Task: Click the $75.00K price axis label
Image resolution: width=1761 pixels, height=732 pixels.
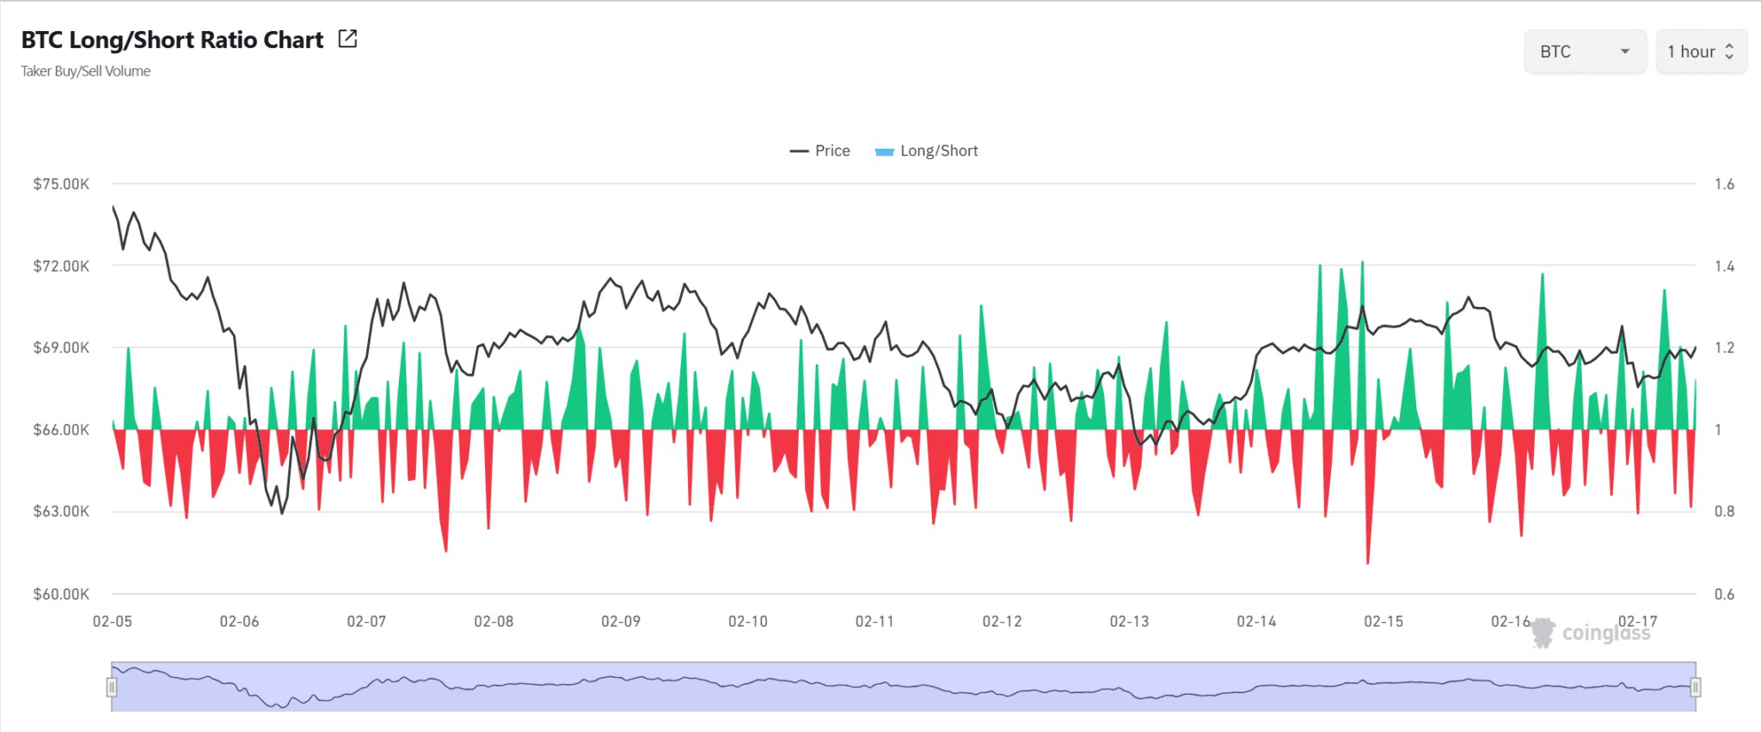Action: (61, 184)
